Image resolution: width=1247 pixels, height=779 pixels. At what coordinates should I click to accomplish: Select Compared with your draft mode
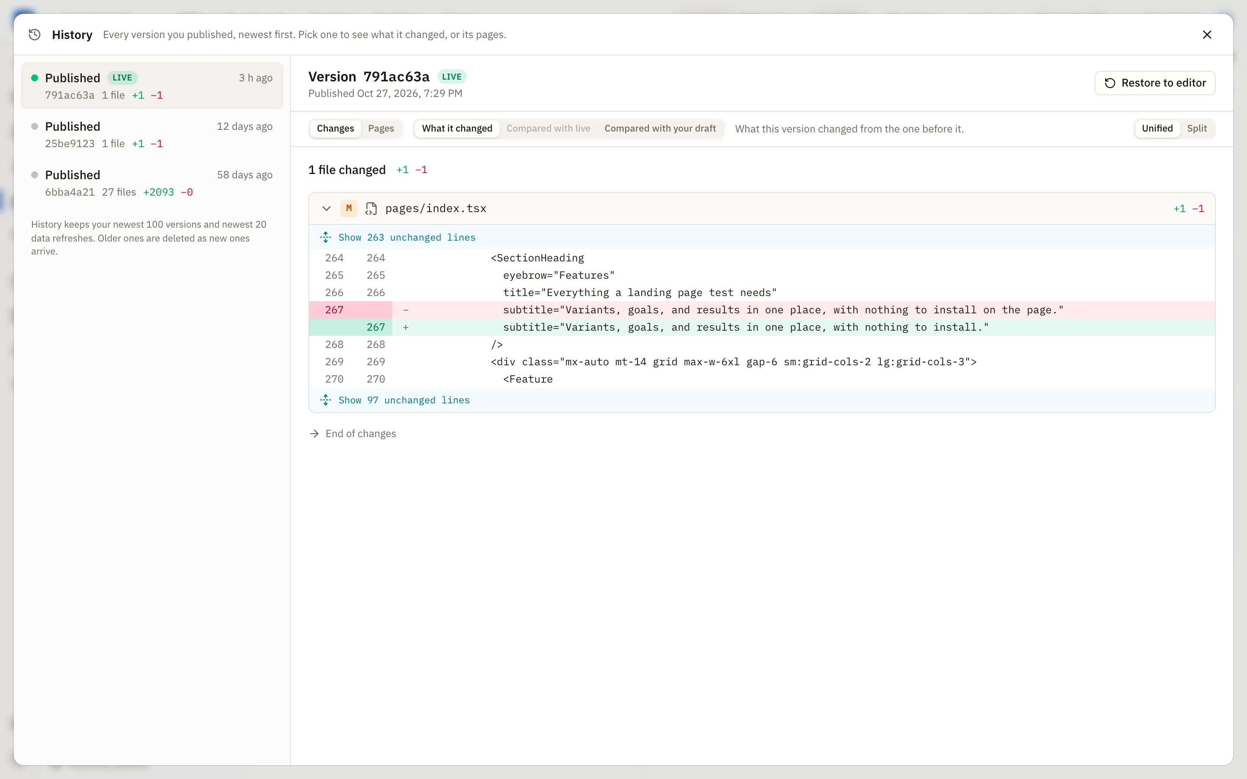[x=660, y=129]
